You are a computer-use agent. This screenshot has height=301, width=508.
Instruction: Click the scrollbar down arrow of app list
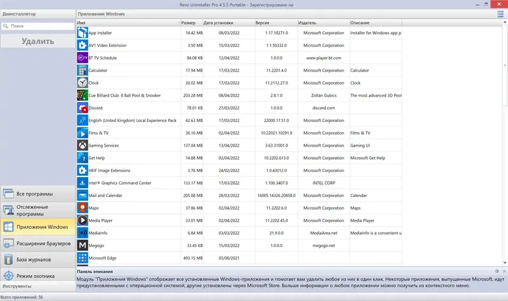[x=505, y=263]
